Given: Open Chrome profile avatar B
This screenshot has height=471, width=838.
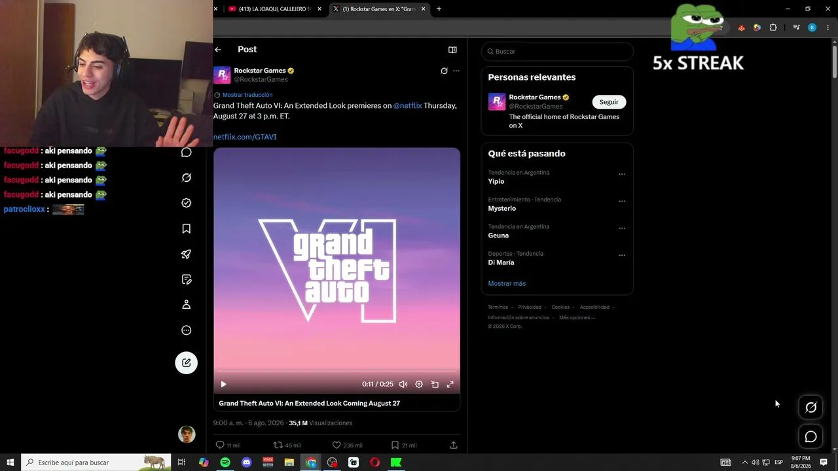Looking at the screenshot, I should pos(812,27).
